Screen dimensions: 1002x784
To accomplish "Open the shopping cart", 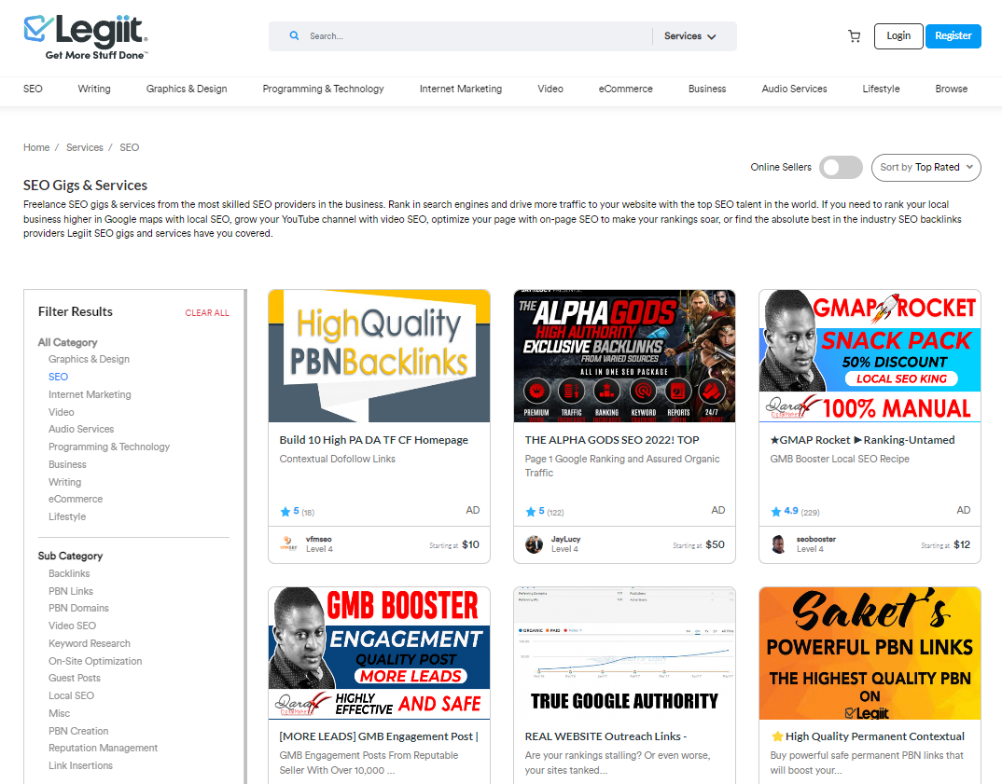I will pyautogui.click(x=854, y=36).
